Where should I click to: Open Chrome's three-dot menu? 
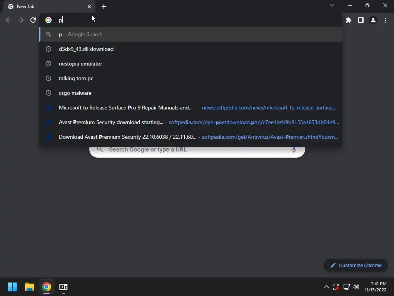(386, 20)
